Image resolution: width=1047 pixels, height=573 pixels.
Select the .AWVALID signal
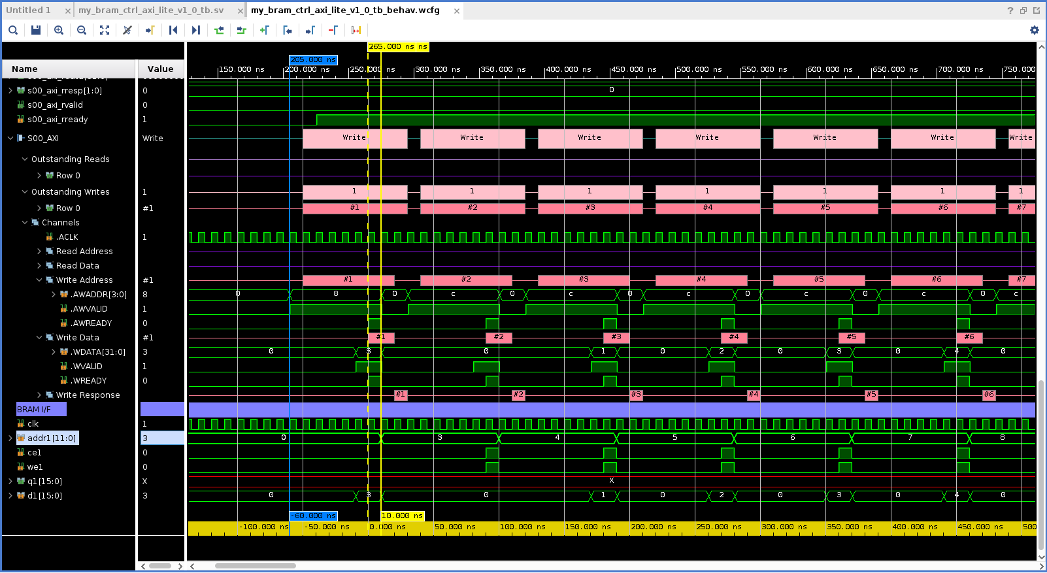click(x=89, y=309)
